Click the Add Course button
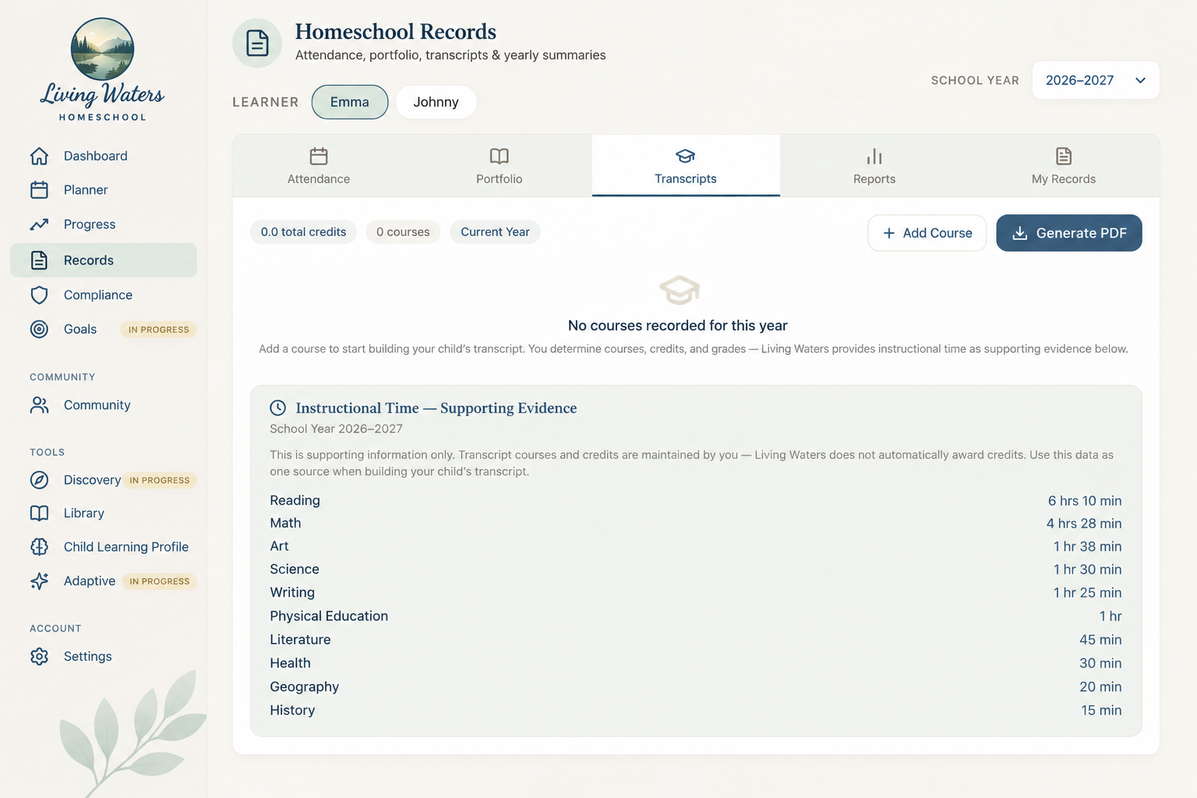Image resolution: width=1197 pixels, height=798 pixels. (x=927, y=233)
